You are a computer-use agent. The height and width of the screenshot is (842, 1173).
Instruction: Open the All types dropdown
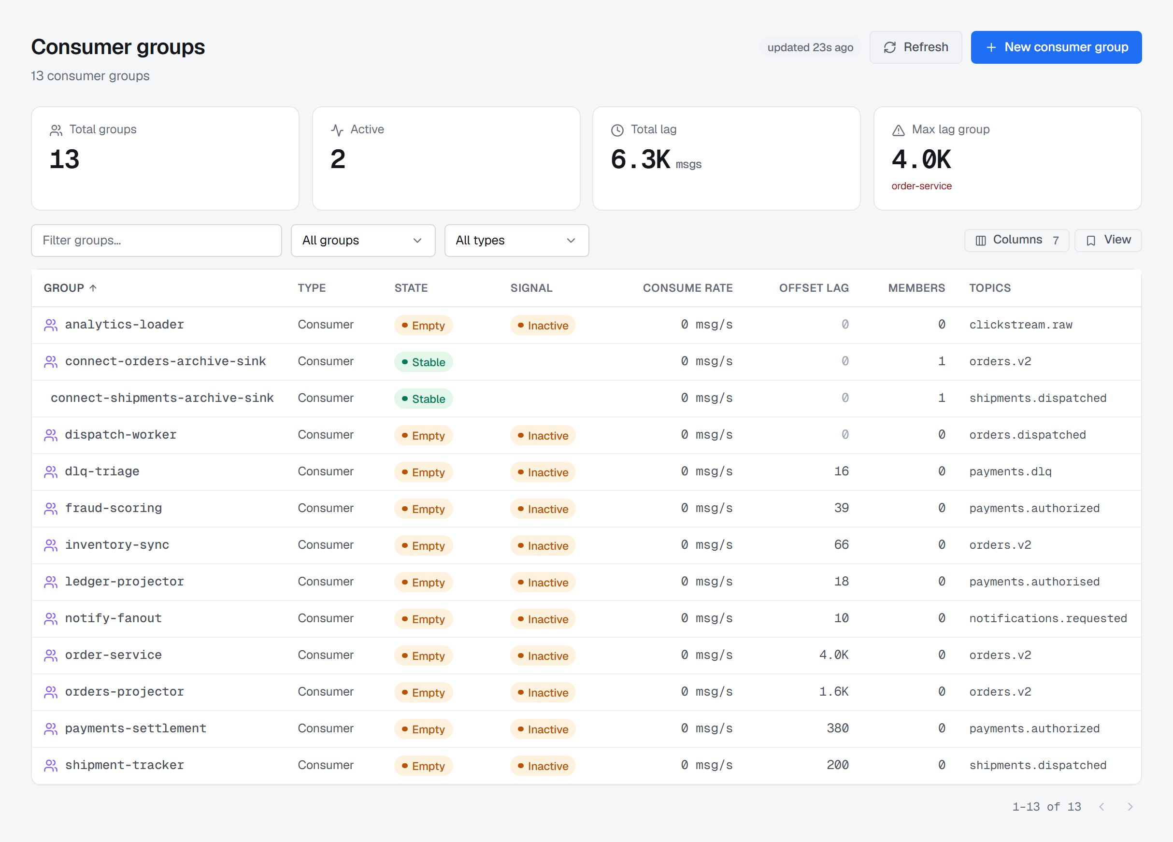coord(516,241)
